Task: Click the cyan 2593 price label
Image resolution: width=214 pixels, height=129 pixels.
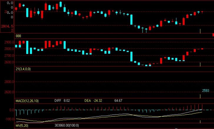Action: 205,91
